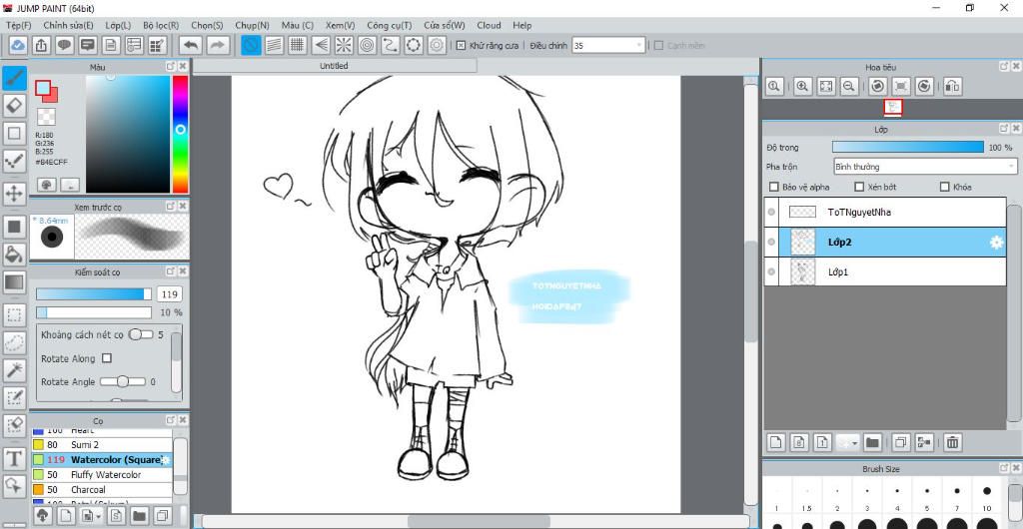Click the Undo arrow button
This screenshot has height=529, width=1023.
(x=191, y=45)
